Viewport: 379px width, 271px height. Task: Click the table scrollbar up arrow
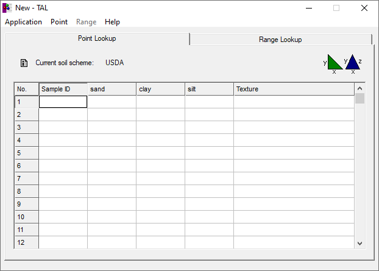[x=360, y=88]
